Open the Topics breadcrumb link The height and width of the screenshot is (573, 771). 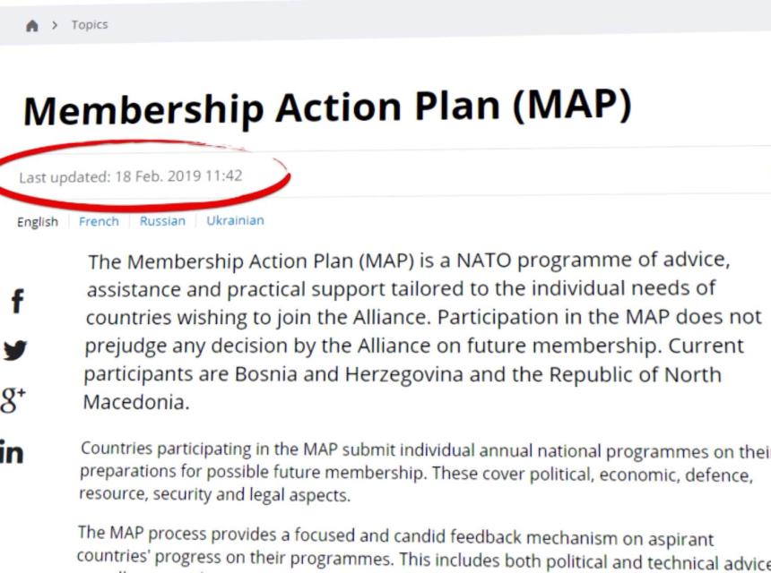click(x=90, y=25)
